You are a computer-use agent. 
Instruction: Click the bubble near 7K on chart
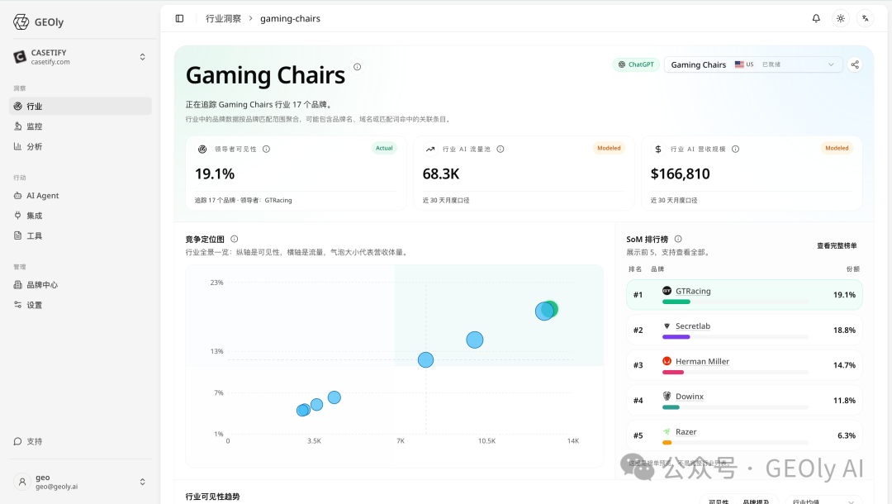(x=425, y=359)
